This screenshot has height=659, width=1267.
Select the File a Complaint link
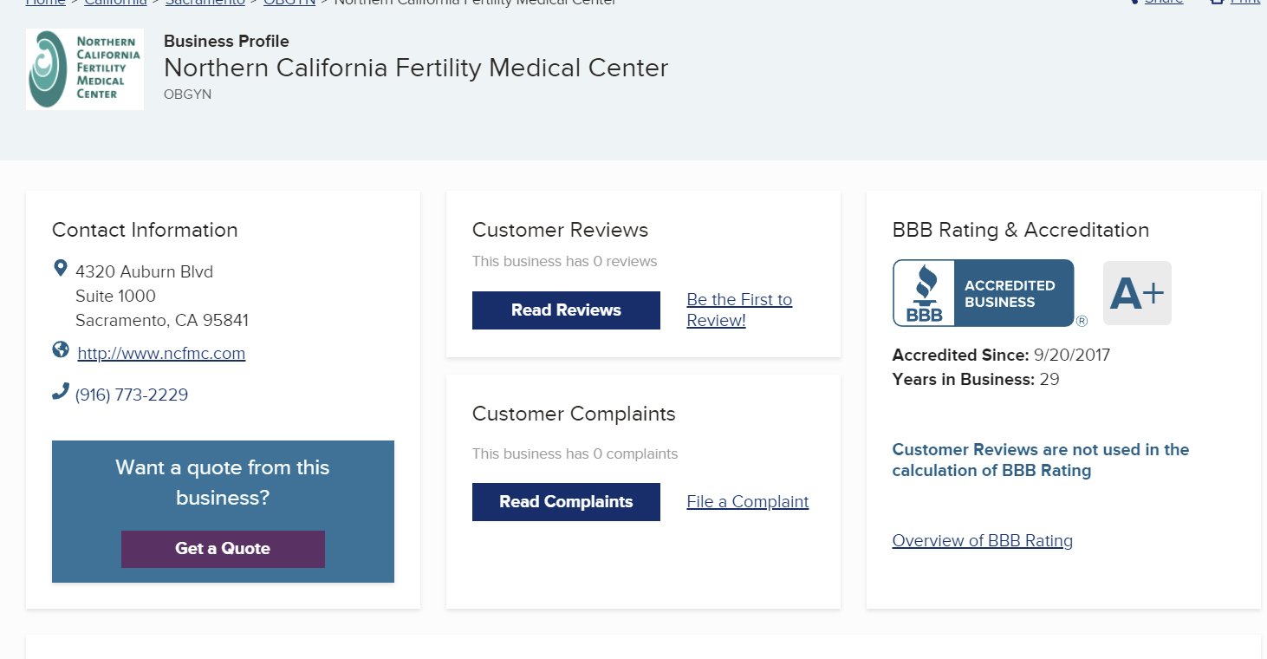(x=747, y=502)
